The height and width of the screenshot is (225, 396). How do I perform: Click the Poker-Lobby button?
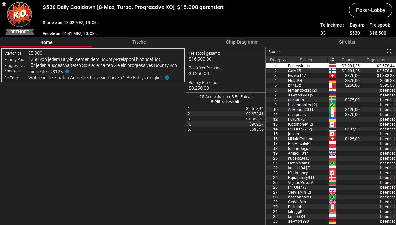(x=370, y=10)
